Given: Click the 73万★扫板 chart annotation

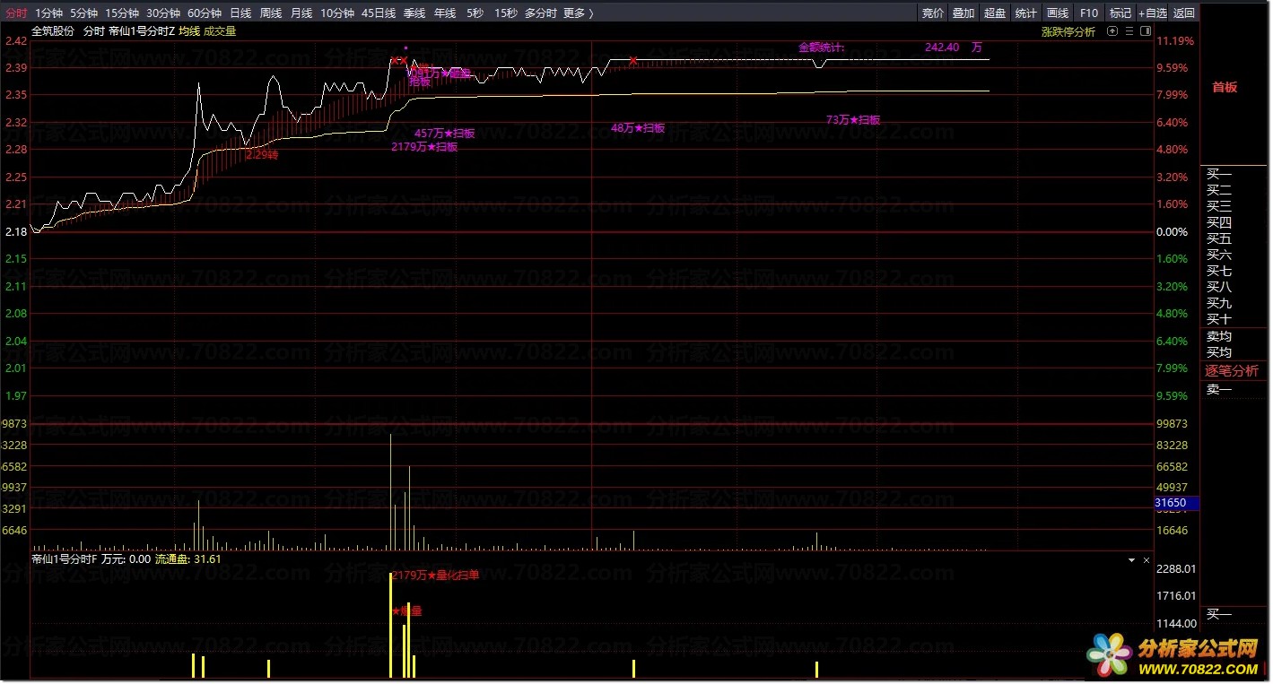Looking at the screenshot, I should (x=852, y=119).
